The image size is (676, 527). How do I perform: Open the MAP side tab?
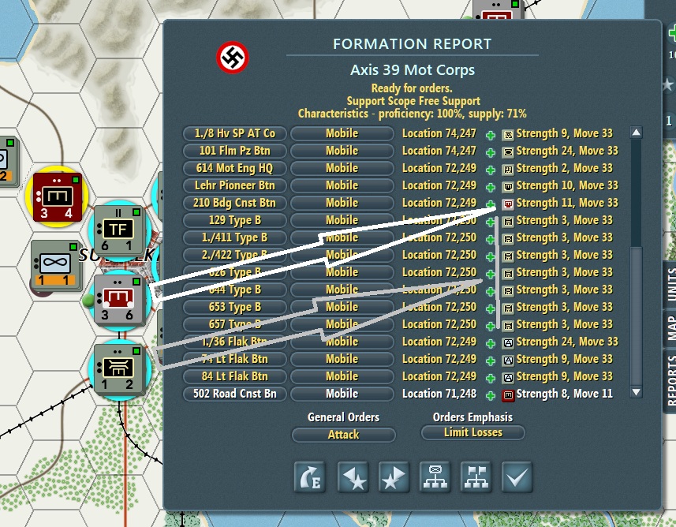(670, 327)
